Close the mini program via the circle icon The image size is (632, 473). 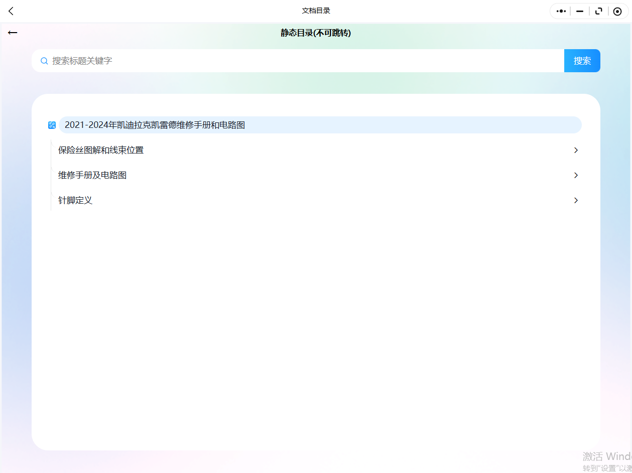617,11
